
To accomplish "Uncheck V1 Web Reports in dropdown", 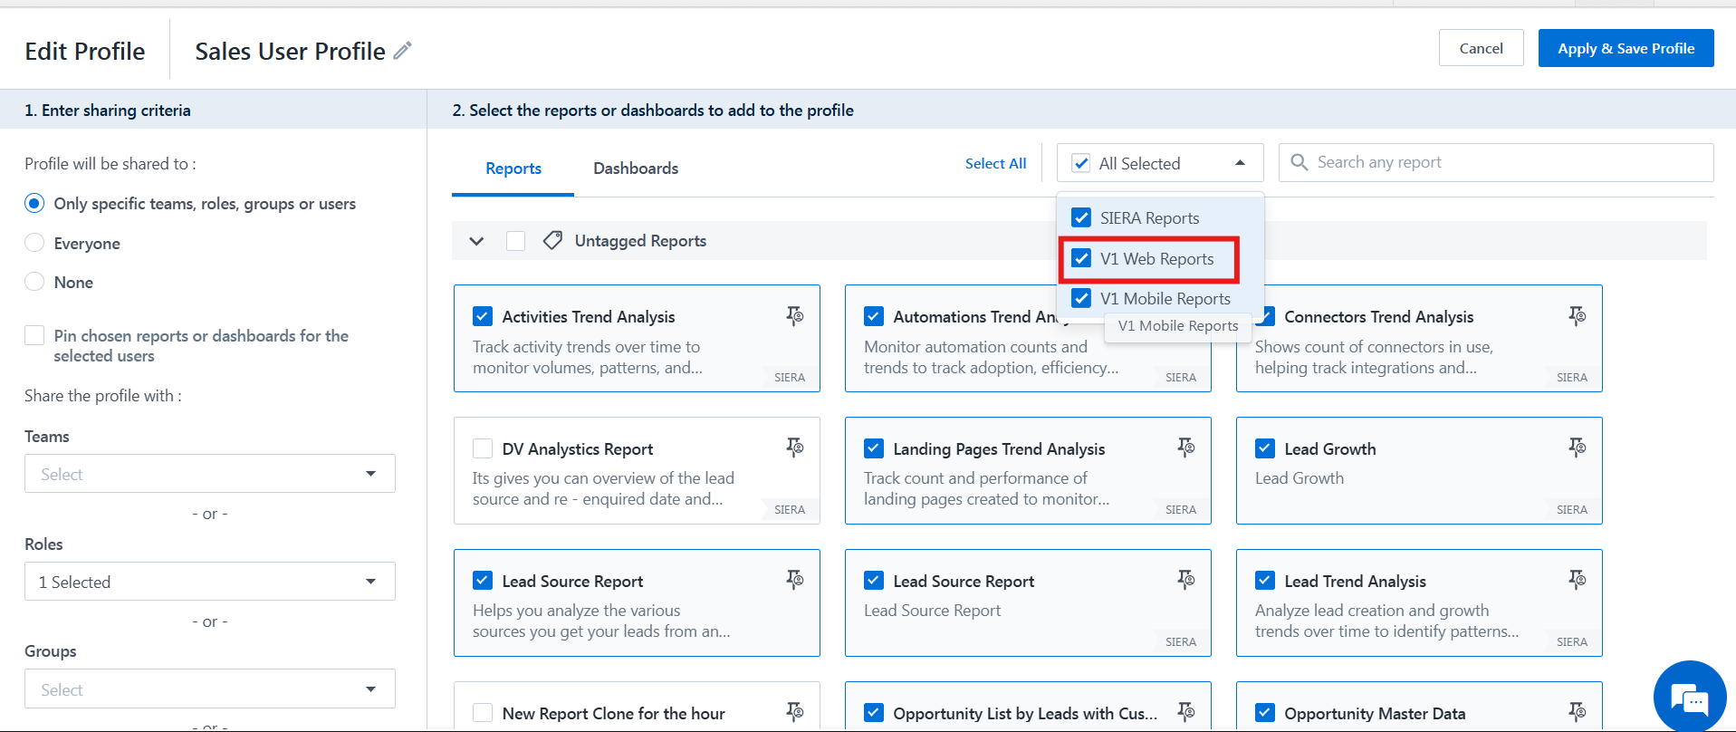I will pyautogui.click(x=1081, y=259).
